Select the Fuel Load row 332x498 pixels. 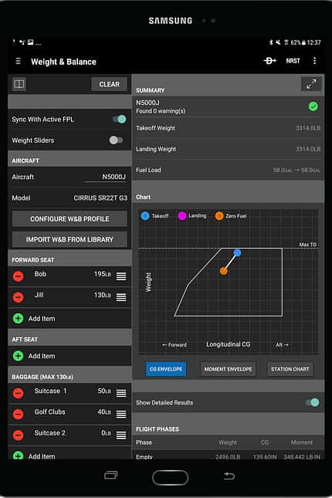tap(228, 170)
